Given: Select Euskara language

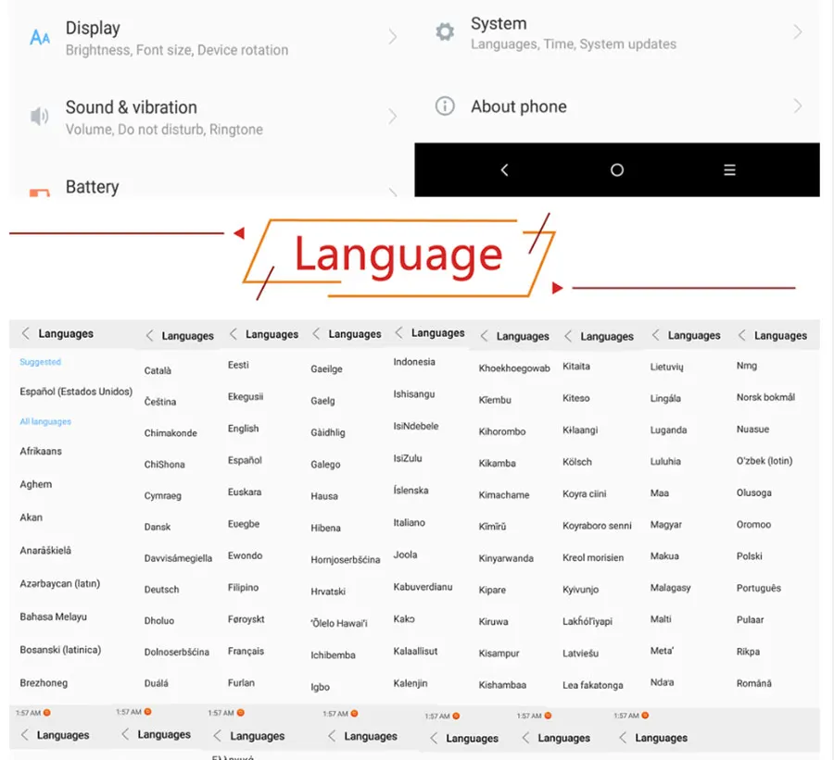Looking at the screenshot, I should pos(244,492).
